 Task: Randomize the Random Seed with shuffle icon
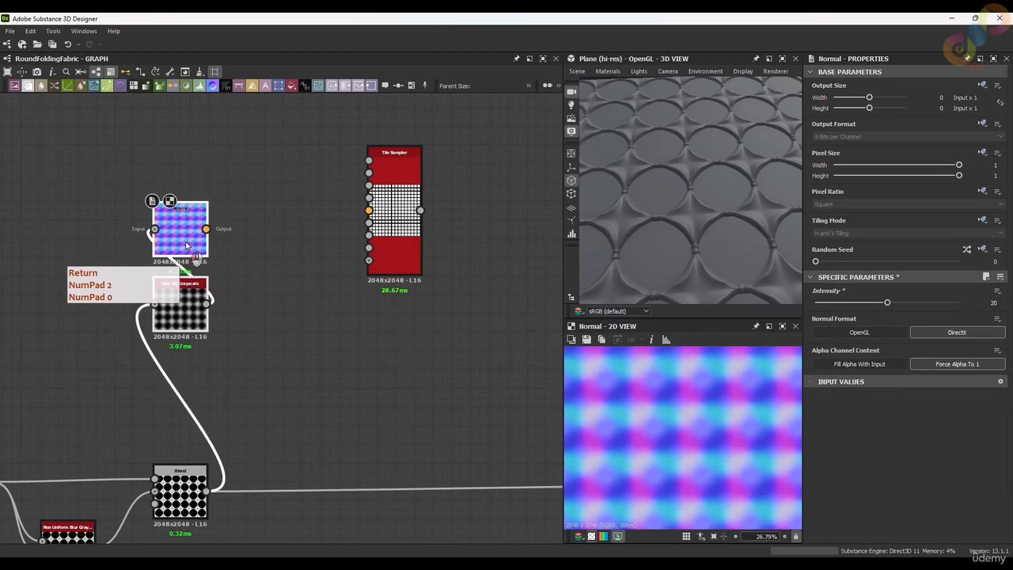(x=966, y=249)
